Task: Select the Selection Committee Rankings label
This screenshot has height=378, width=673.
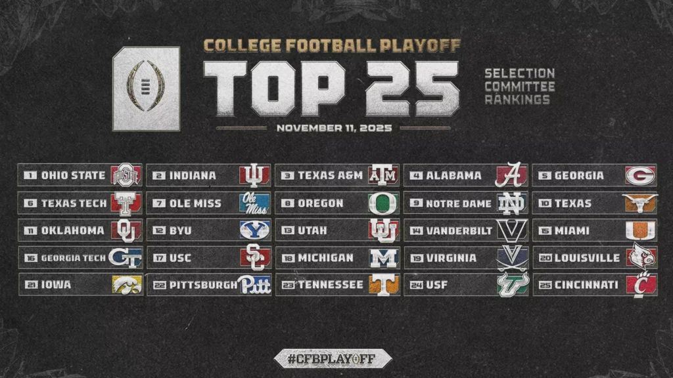Action: [x=519, y=87]
